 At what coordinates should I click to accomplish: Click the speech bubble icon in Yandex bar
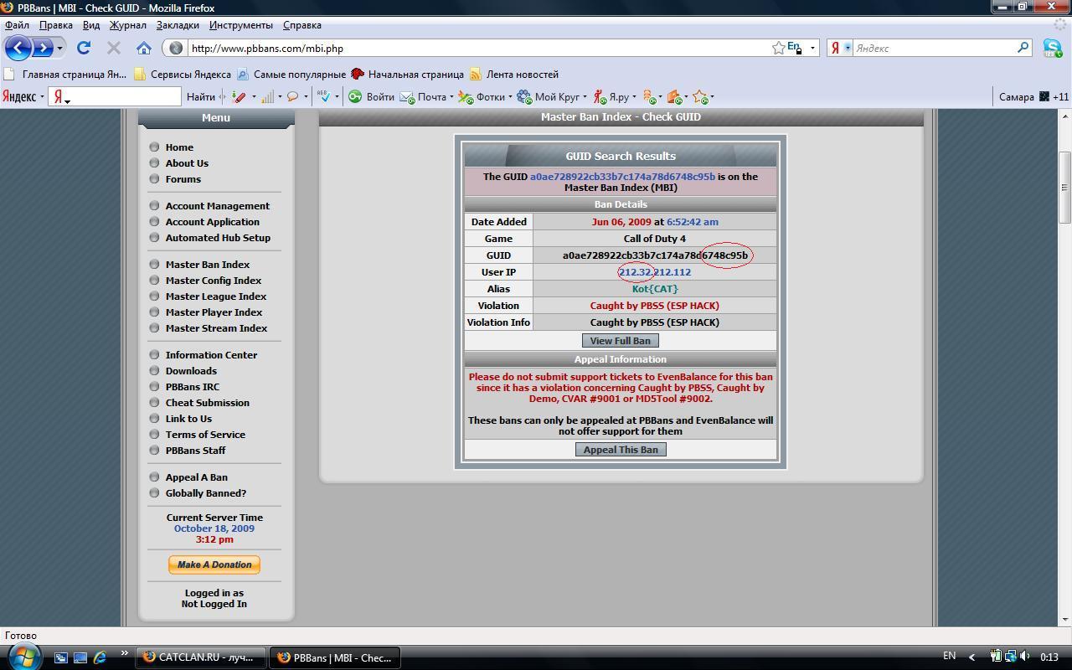pos(293,96)
